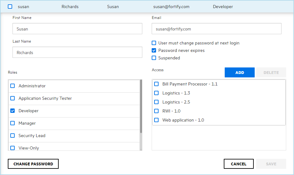294x175 pixels.
Task: Uncheck 'Password never expires' option
Action: 154,51
